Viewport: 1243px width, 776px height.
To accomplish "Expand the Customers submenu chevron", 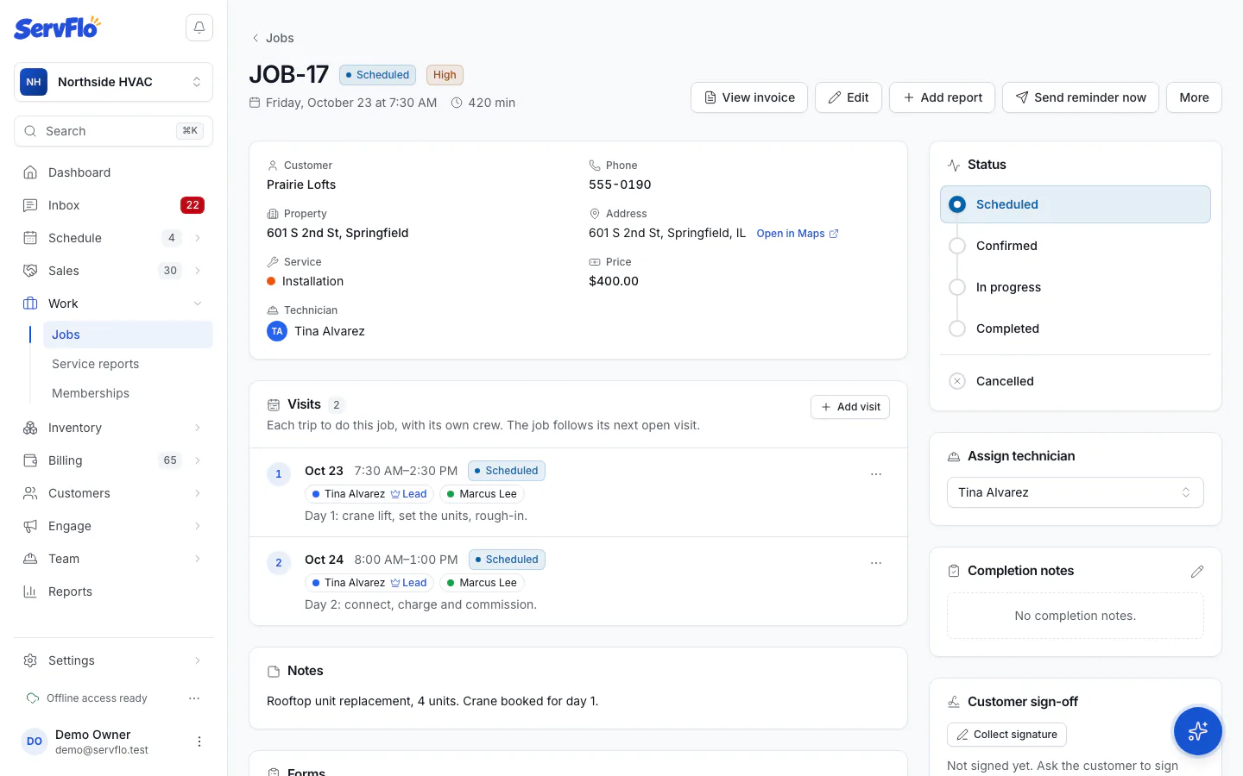I will pos(198,493).
